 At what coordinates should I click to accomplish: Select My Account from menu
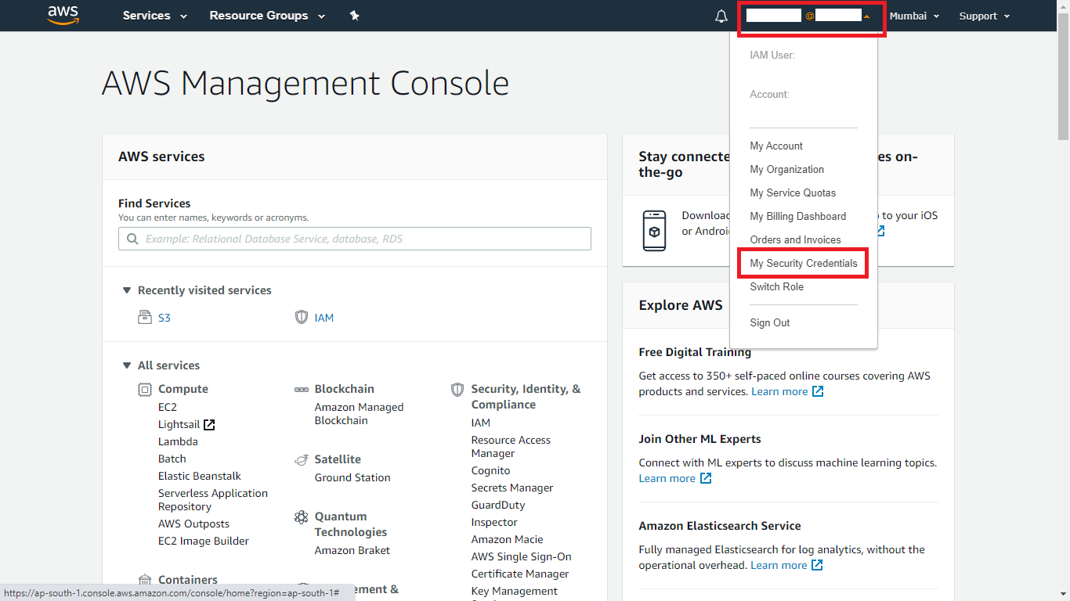(x=776, y=146)
